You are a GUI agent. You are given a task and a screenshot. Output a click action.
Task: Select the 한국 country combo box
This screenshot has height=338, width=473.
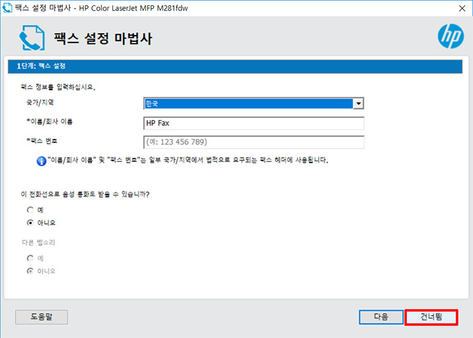pyautogui.click(x=253, y=104)
